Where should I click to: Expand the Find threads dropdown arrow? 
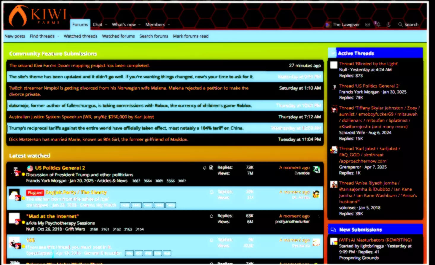[x=58, y=36]
